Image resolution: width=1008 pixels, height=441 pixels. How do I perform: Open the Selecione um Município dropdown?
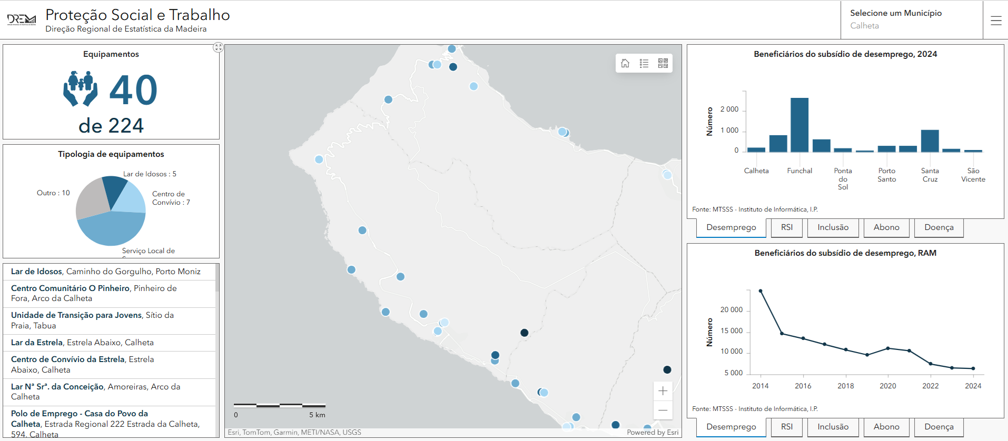[911, 20]
